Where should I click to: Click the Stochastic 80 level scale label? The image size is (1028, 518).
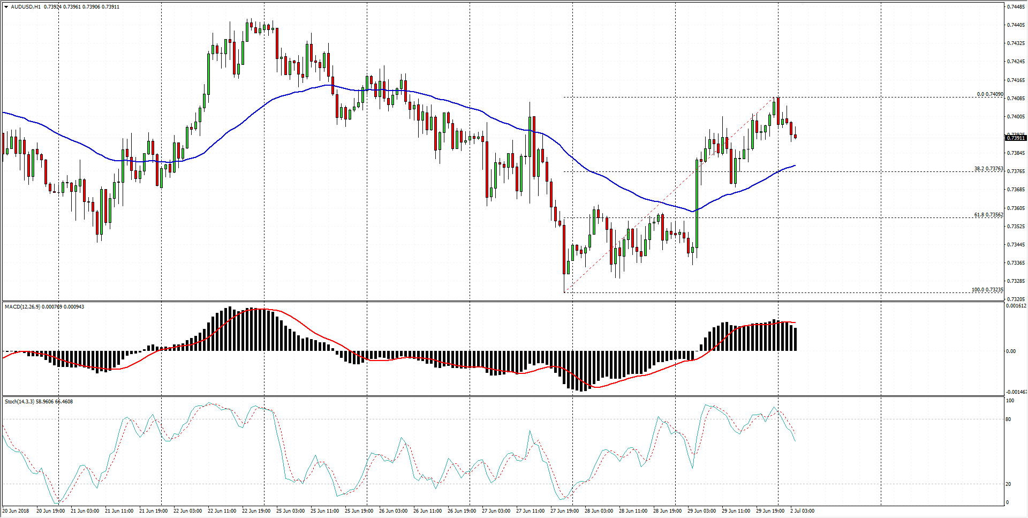(x=1008, y=419)
